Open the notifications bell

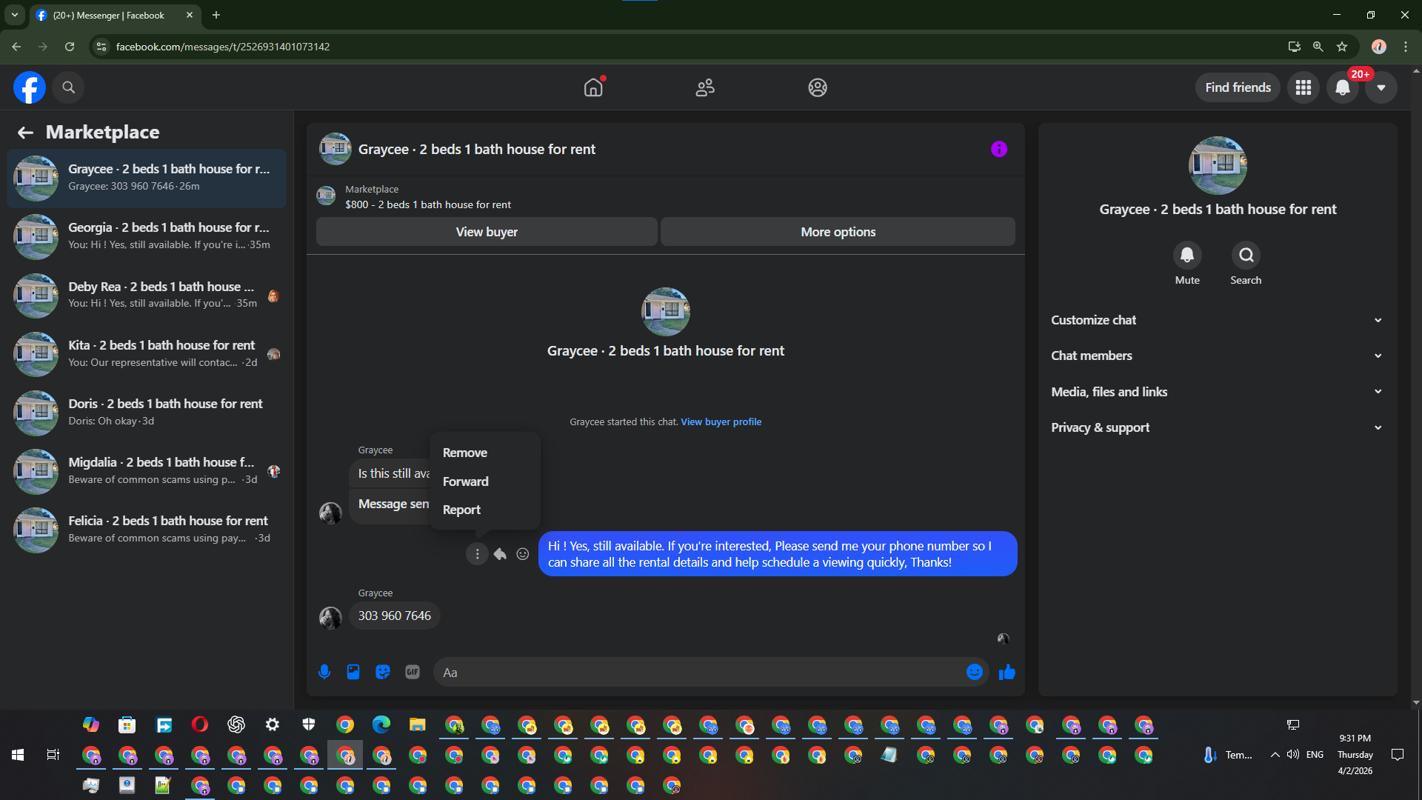coord(1343,87)
